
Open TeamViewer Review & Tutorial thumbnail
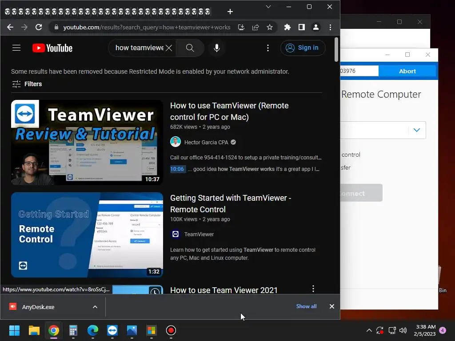pos(87,143)
